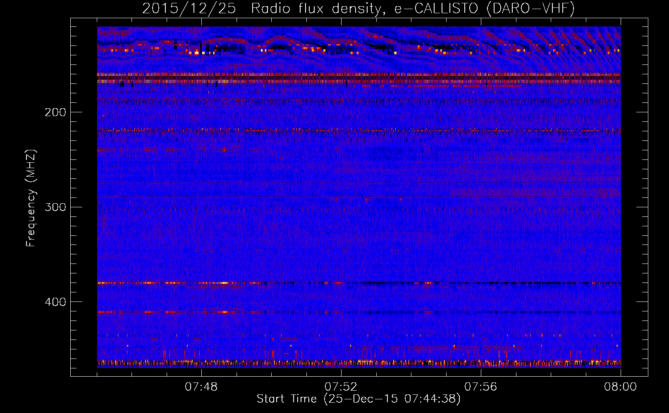This screenshot has width=669, height=413.
Task: Click the 'Frequency (MHZ)' axis label
Action: (x=31, y=198)
